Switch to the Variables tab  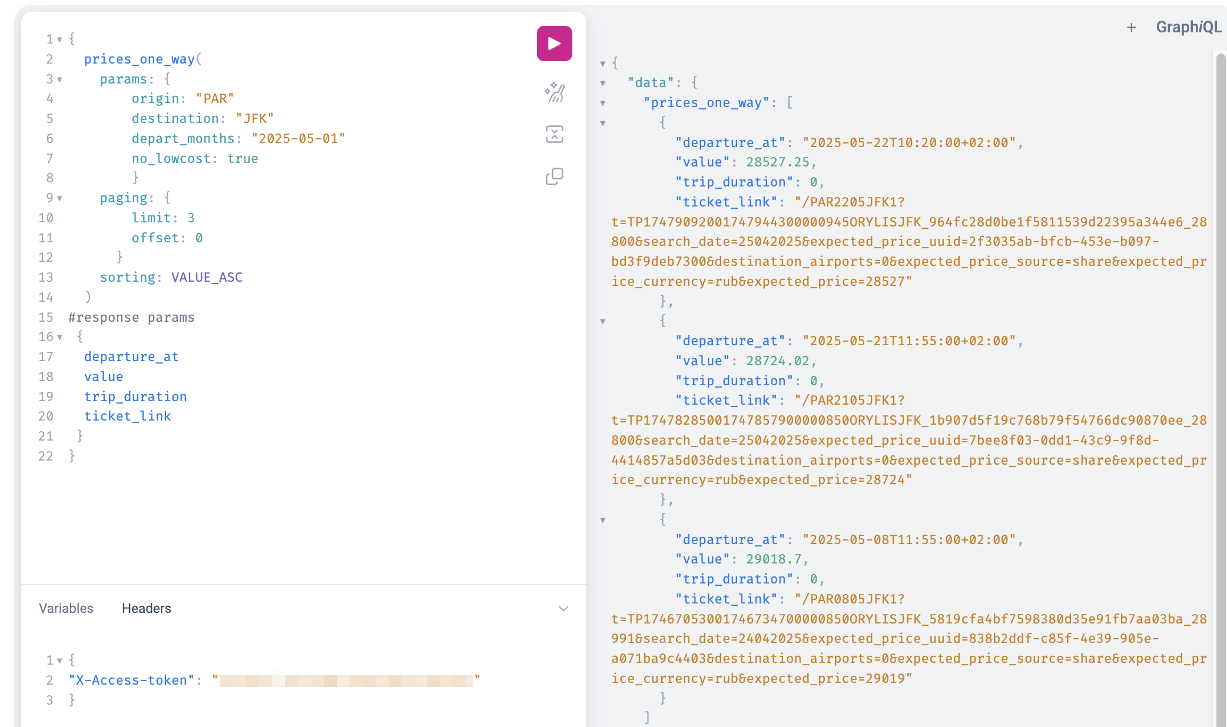click(x=66, y=608)
